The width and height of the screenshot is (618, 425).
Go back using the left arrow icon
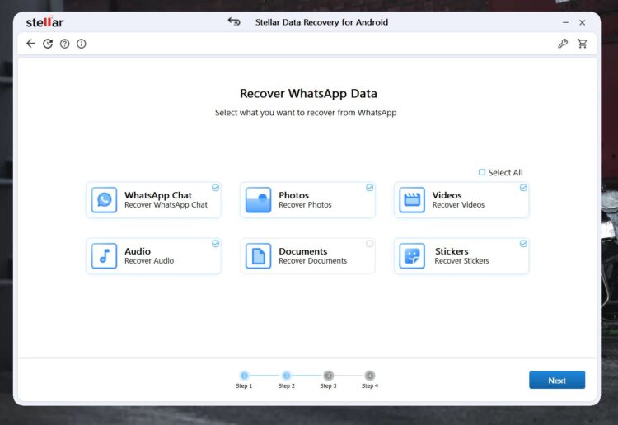pyautogui.click(x=30, y=44)
